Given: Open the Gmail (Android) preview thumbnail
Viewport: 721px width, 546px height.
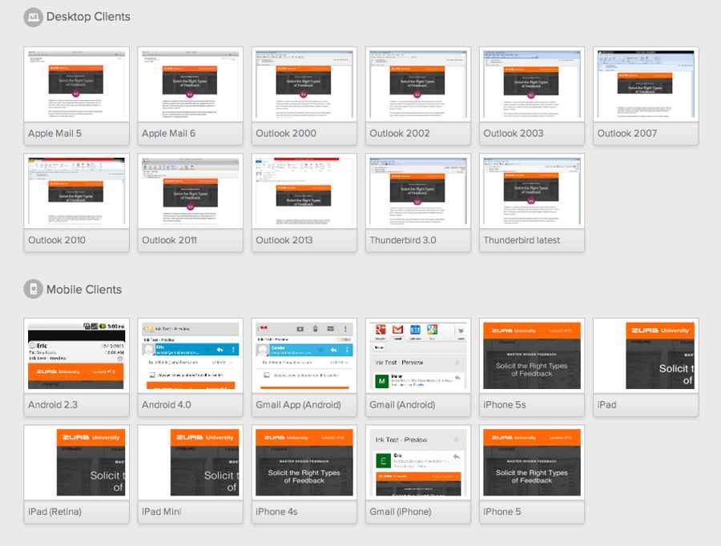Looking at the screenshot, I should (x=418, y=355).
